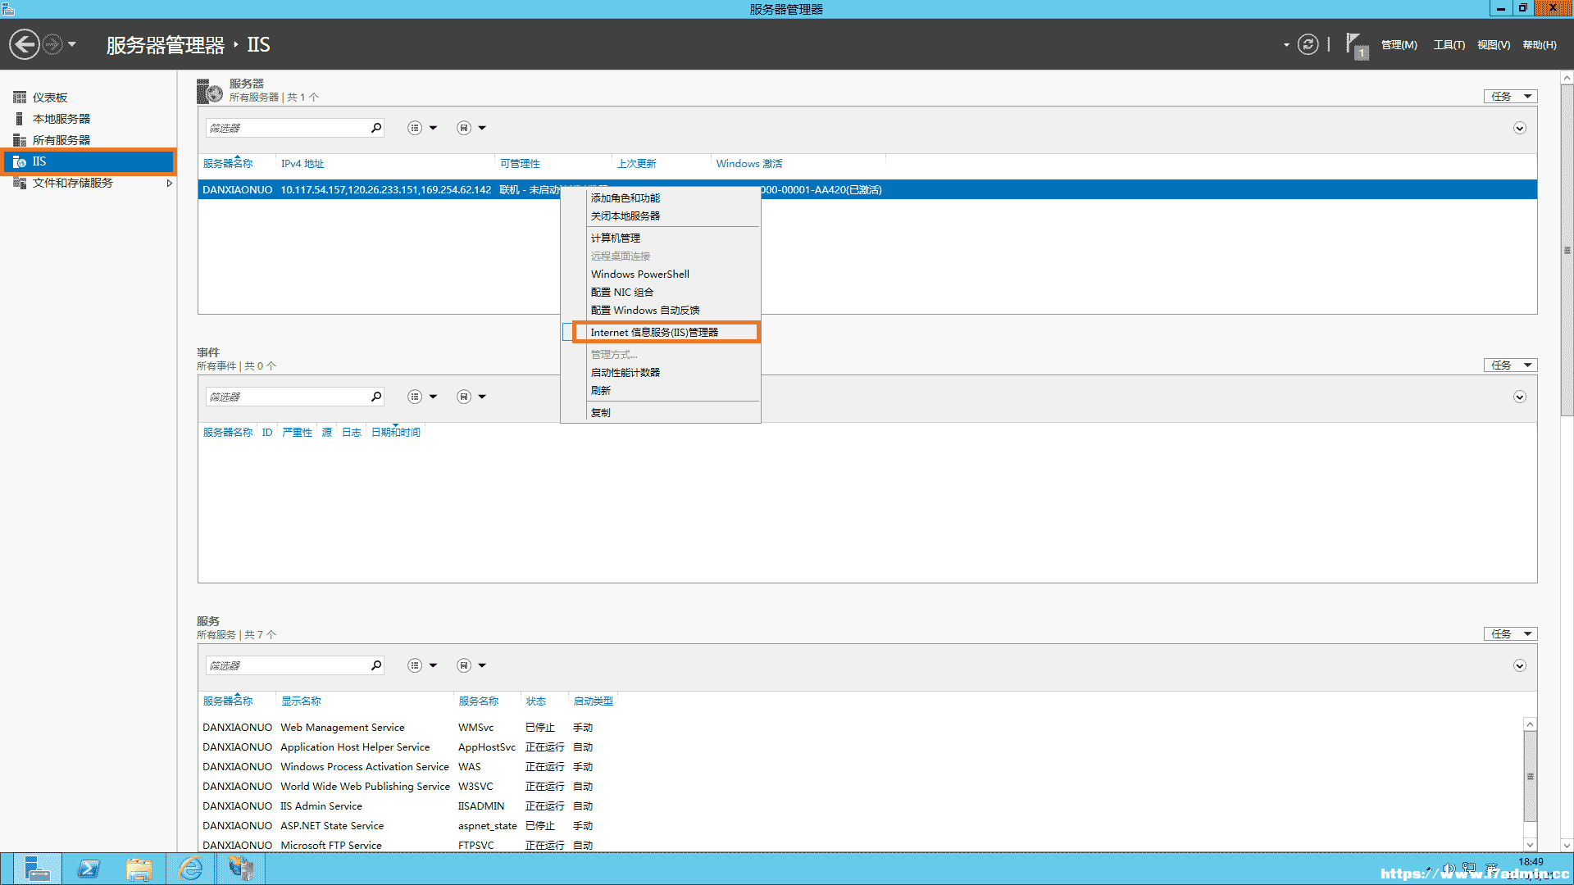Refresh Server Manager with the header refresh icon
This screenshot has height=885, width=1574.
point(1308,44)
